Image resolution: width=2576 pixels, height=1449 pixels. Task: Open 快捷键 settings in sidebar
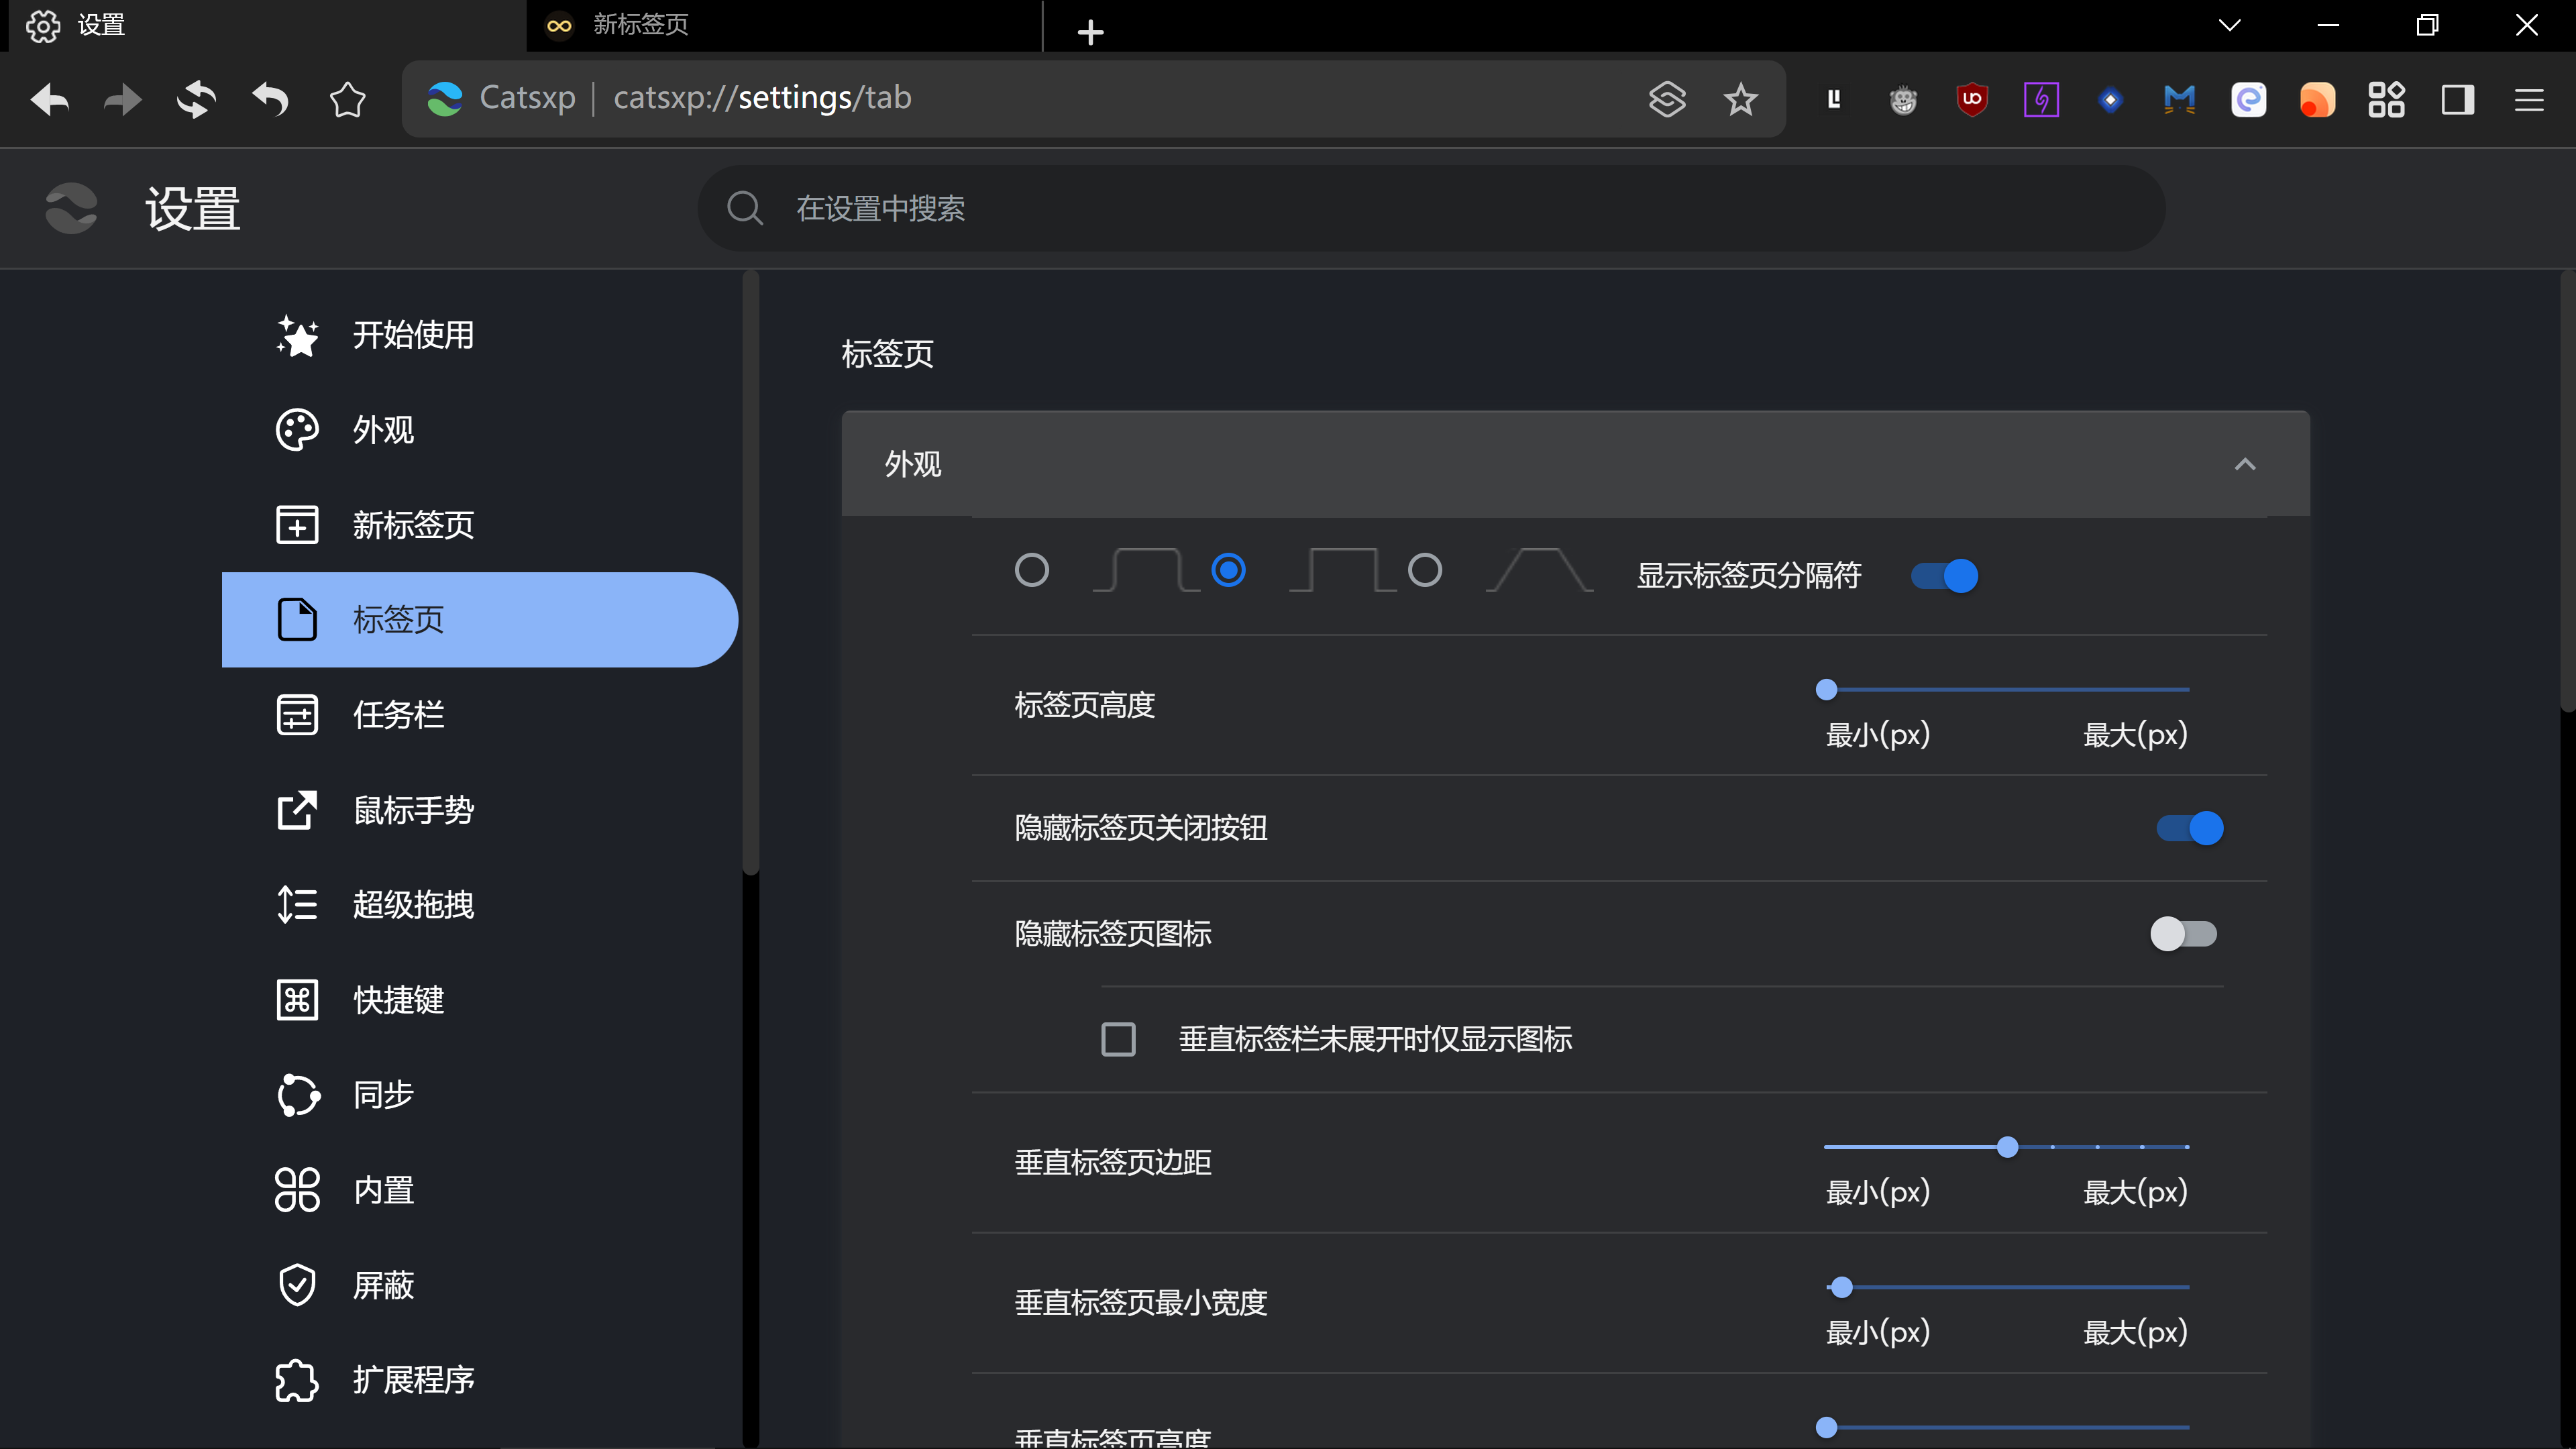pos(398,1000)
